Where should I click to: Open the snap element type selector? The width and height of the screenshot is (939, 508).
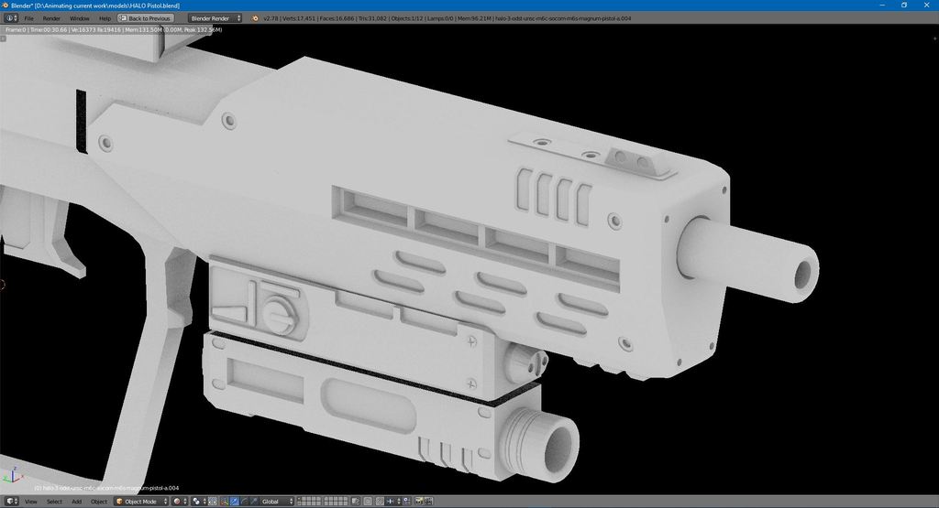tap(392, 502)
